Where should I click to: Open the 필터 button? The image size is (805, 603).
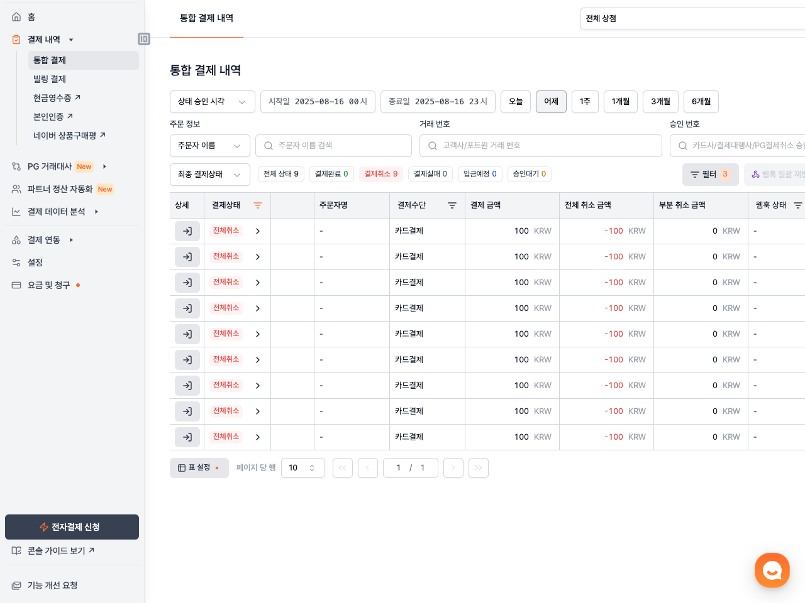710,175
